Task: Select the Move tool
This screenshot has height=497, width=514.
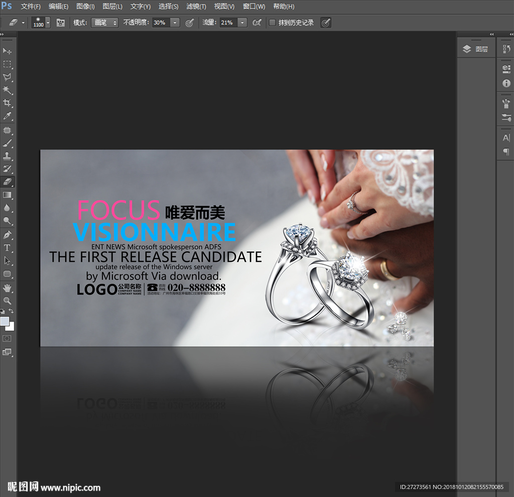Action: tap(7, 51)
